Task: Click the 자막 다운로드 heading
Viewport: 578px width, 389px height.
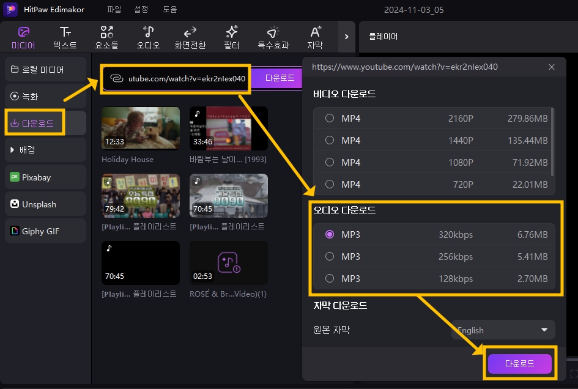Action: [x=340, y=306]
